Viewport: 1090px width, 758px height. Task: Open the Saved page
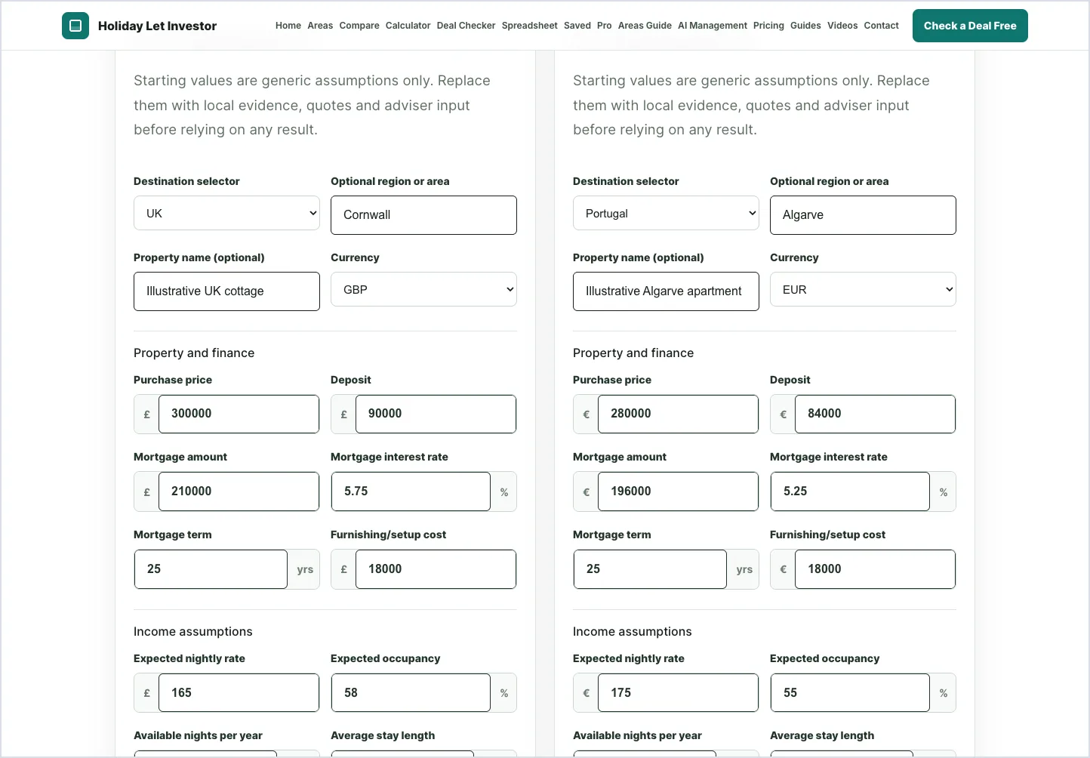[577, 26]
